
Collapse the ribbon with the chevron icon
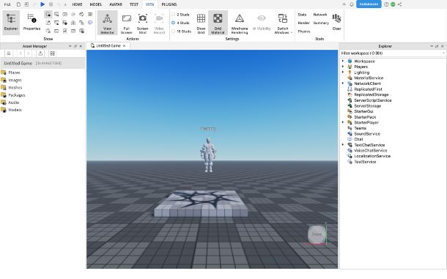(x=344, y=4)
